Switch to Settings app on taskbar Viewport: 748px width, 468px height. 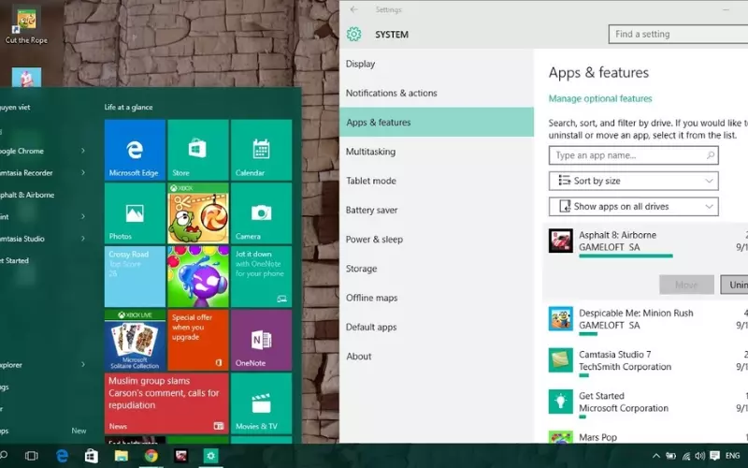210,456
